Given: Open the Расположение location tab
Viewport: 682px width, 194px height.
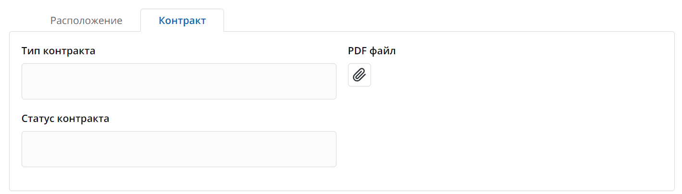Looking at the screenshot, I should coord(87,21).
